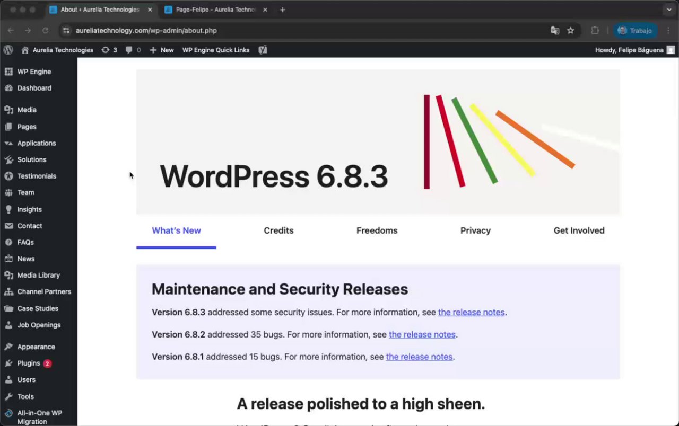679x426 pixels.
Task: Click the Channel Partners network icon
Action: point(8,291)
